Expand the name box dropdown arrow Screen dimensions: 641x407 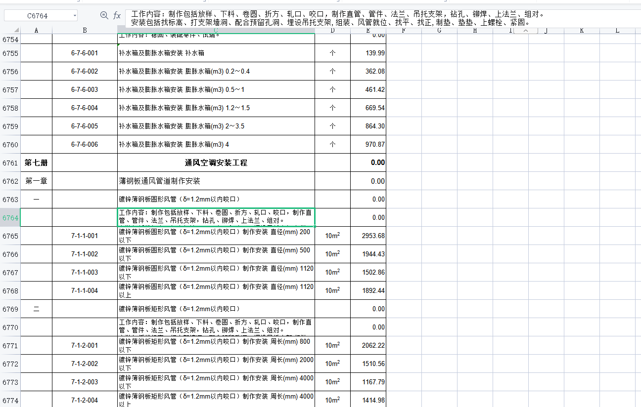75,15
